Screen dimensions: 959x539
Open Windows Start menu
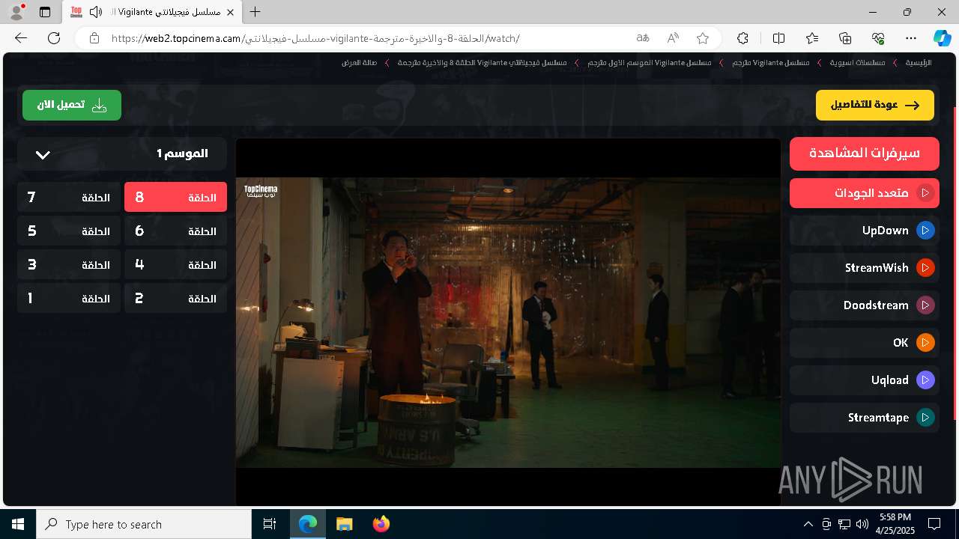(18, 524)
